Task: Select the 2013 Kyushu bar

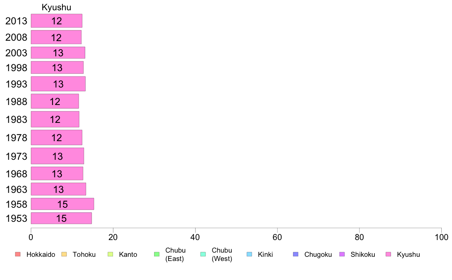Action: pos(56,21)
